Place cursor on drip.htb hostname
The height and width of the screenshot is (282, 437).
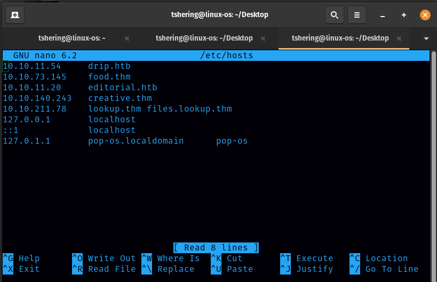tap(109, 66)
